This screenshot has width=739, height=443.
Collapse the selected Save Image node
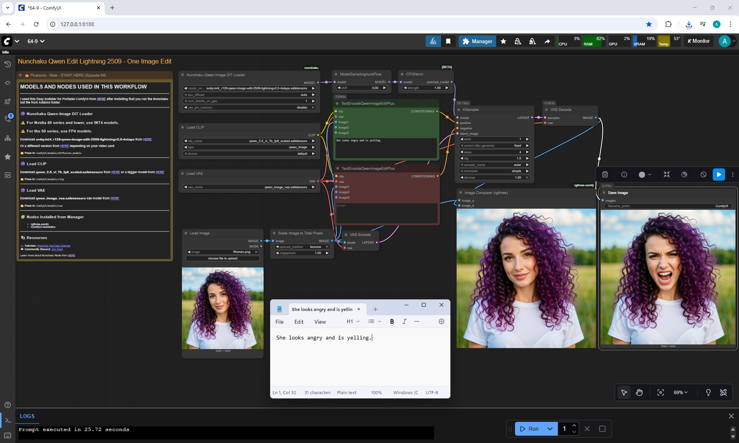tap(667, 174)
